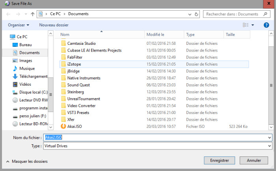Select 'Cubase LE AI Elements Projects' folder
The height and width of the screenshot is (171, 276).
(94, 50)
